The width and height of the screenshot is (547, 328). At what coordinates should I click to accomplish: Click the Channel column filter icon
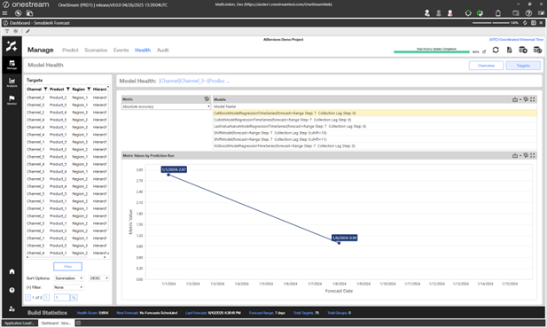tap(45, 90)
